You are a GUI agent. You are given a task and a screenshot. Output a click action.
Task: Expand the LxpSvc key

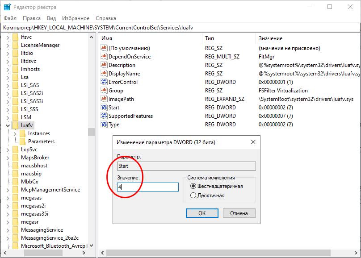(8, 150)
